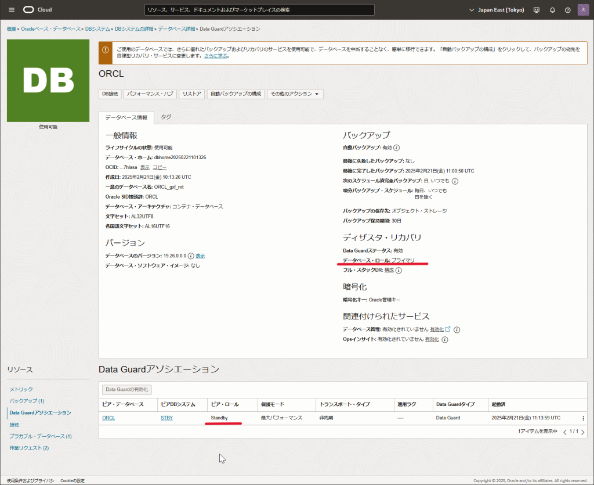This screenshot has height=485, width=594.
Task: Show info for 自動バックアップ setting
Action: pyautogui.click(x=396, y=148)
